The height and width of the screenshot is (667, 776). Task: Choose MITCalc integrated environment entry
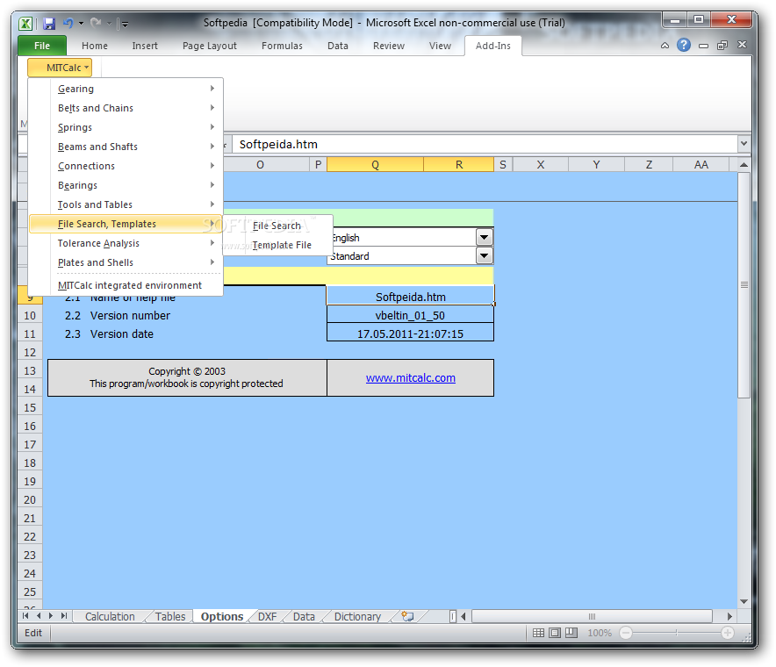(126, 285)
